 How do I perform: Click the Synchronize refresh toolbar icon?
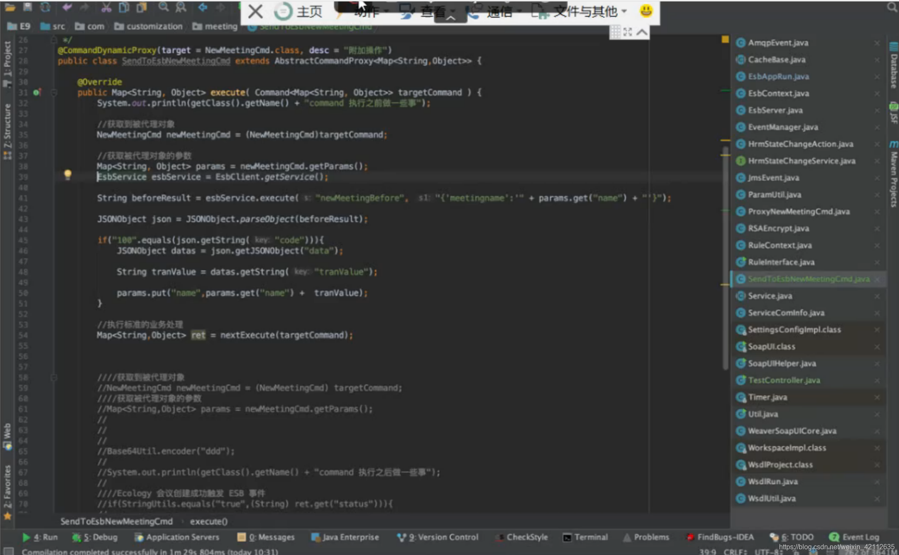point(45,6)
